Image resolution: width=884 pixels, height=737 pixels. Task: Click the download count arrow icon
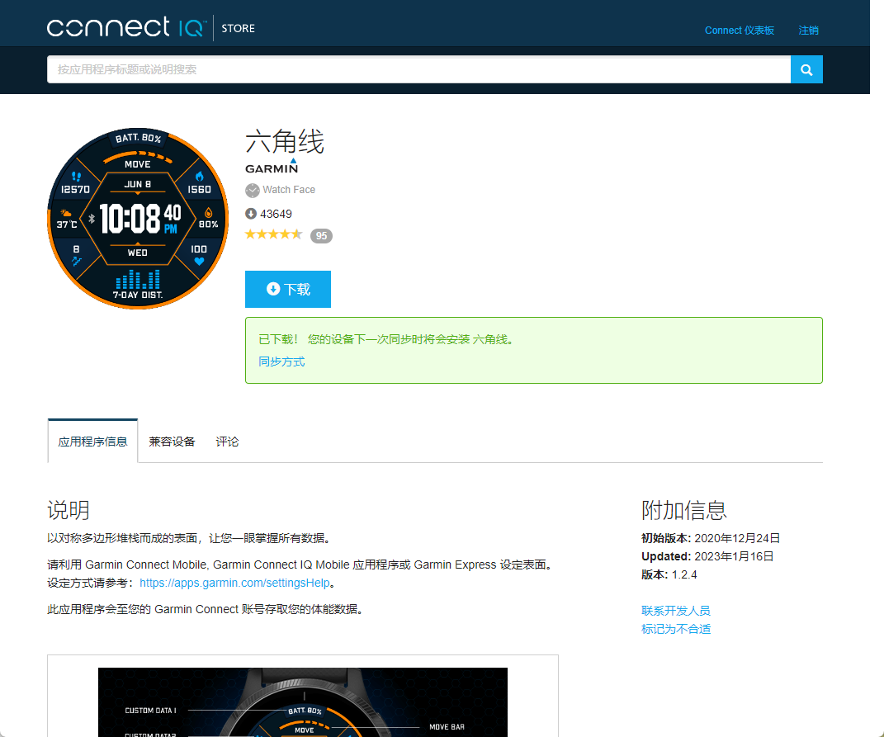coord(252,215)
